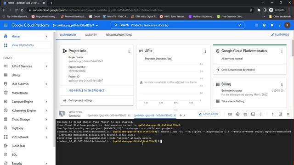Expand IAM & Admin submenu arrow
The width and height of the screenshot is (294, 165).
tap(46, 84)
